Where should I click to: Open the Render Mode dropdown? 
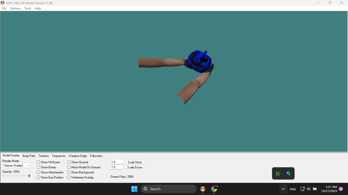click(x=17, y=166)
